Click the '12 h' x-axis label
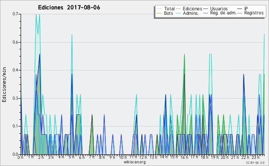 [143, 157]
